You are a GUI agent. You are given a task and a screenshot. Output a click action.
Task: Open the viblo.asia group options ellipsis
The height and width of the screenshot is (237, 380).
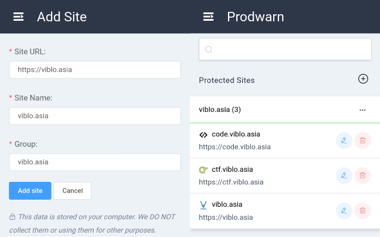(x=362, y=110)
